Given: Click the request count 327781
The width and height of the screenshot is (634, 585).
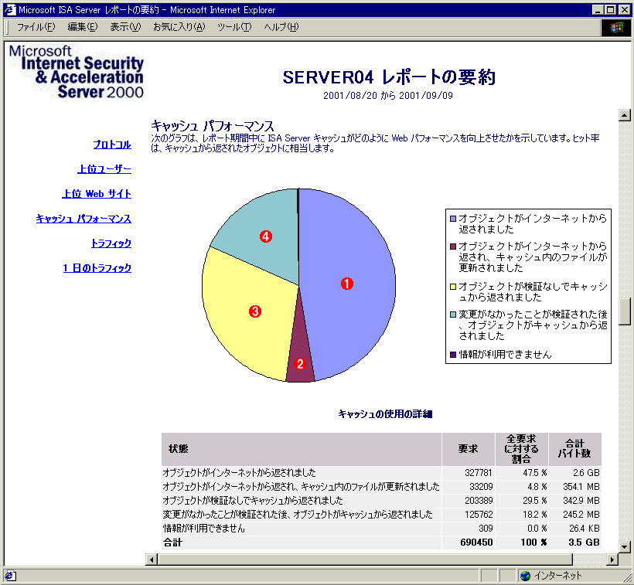Looking at the screenshot, I should (x=479, y=473).
